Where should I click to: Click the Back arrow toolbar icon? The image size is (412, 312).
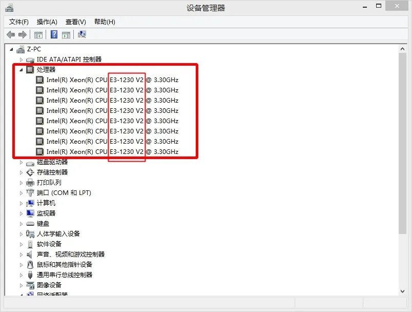(x=10, y=34)
